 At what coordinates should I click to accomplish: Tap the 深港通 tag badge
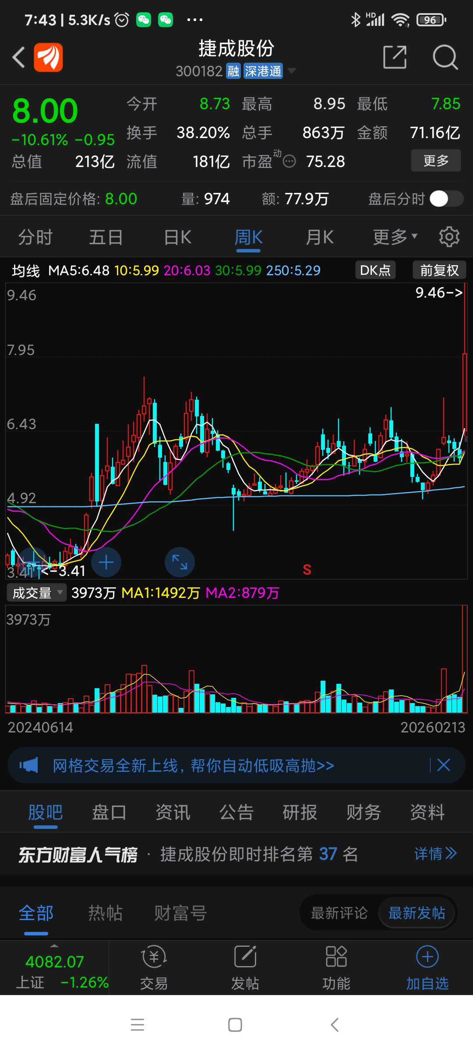pyautogui.click(x=263, y=71)
